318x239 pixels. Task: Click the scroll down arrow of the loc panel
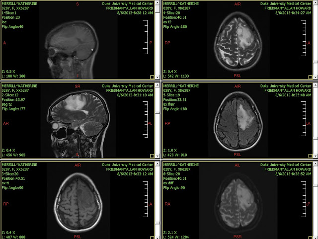(158, 77)
